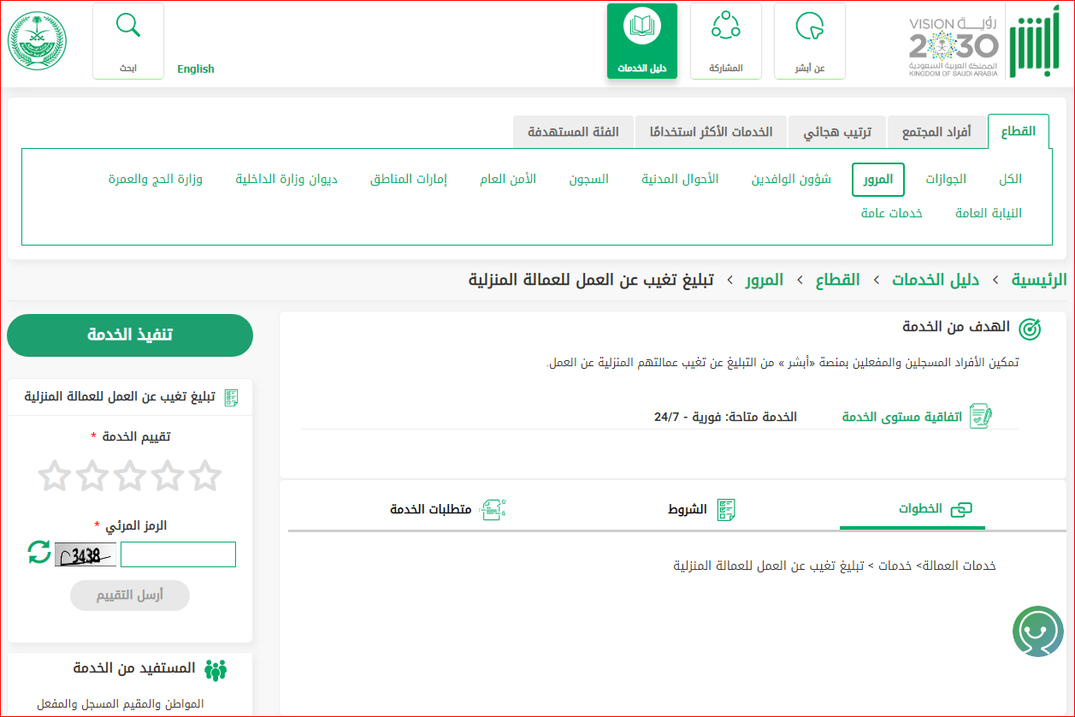Choose the الجوازات sector filter
The image size is (1075, 717).
946,179
